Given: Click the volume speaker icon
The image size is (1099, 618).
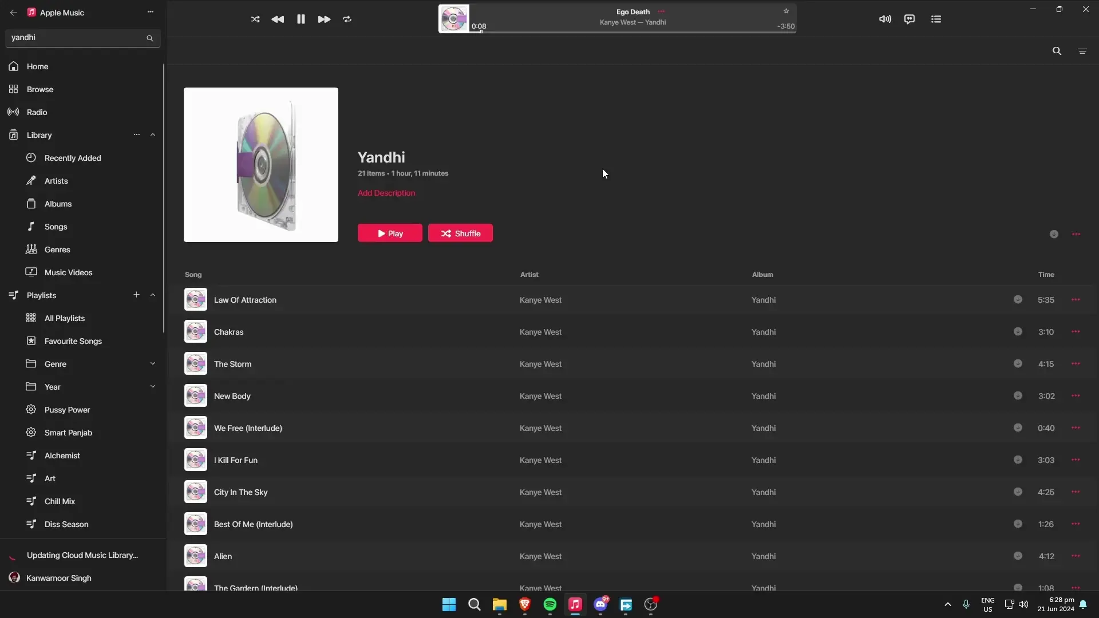Looking at the screenshot, I should [x=885, y=19].
